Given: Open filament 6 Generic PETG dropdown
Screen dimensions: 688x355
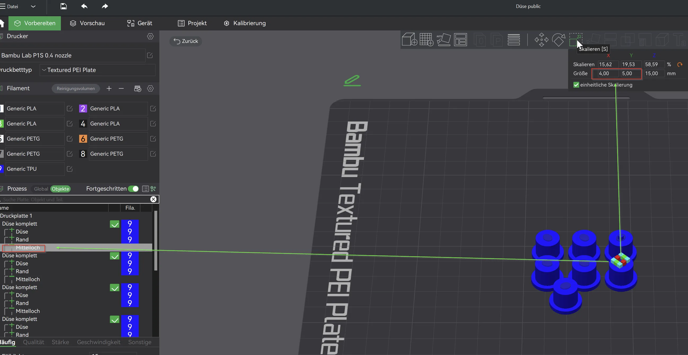Looking at the screenshot, I should pos(118,139).
